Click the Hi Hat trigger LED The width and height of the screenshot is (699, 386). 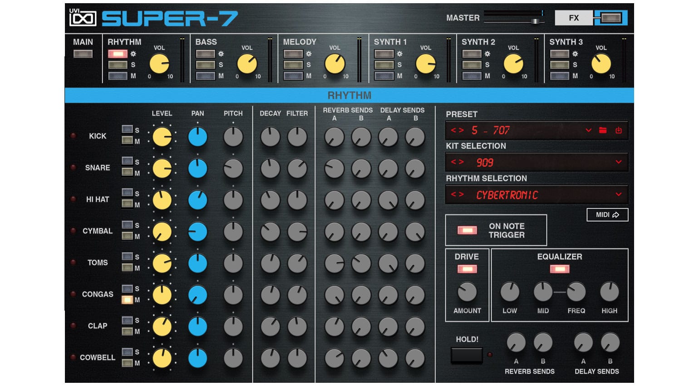click(x=73, y=199)
